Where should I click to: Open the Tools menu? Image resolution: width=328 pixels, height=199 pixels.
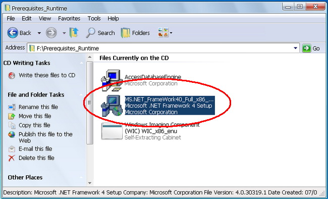[x=94, y=18]
